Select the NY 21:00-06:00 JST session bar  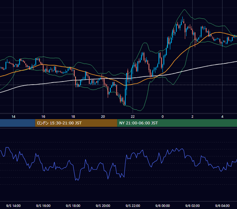click(x=177, y=123)
